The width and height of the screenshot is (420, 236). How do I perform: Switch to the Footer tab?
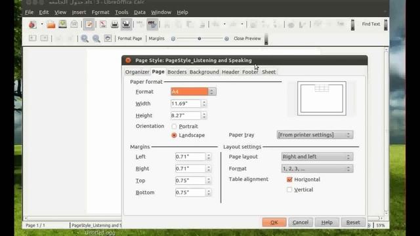coord(250,72)
